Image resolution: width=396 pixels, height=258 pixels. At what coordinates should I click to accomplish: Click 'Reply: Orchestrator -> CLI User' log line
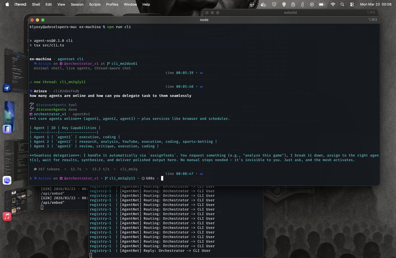[x=150, y=251]
